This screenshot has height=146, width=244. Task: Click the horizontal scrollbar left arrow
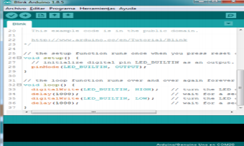tap(26, 112)
